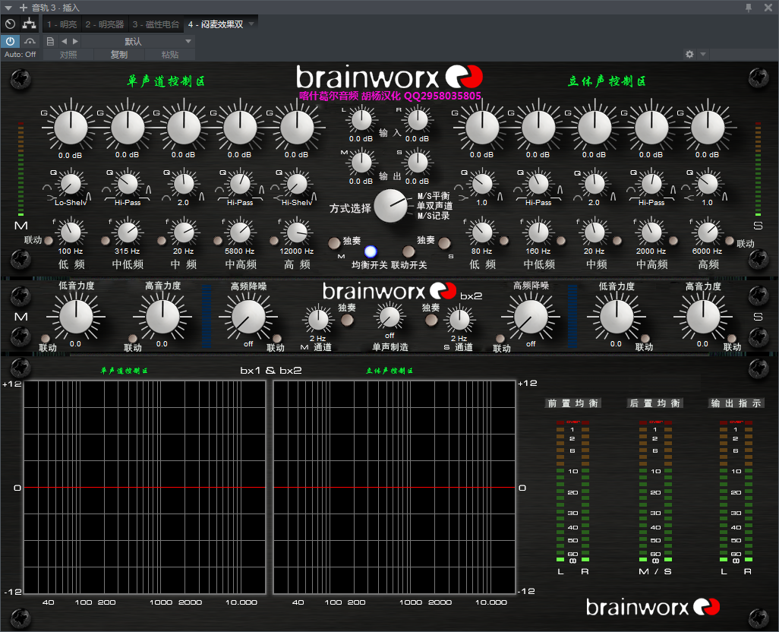Click the M side 高频降噪 knob

(248, 317)
